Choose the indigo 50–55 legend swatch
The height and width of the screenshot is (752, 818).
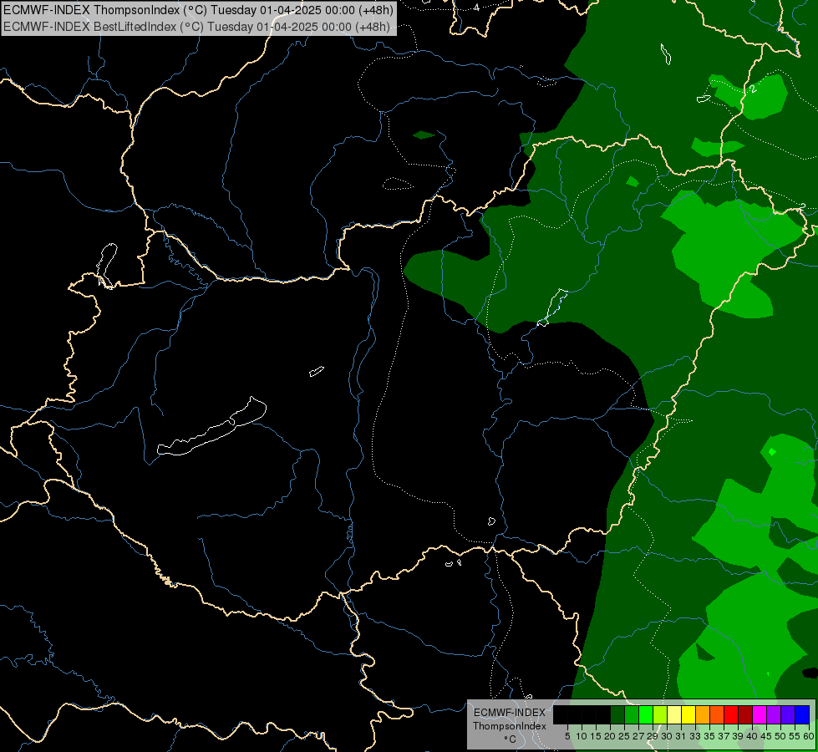(788, 714)
